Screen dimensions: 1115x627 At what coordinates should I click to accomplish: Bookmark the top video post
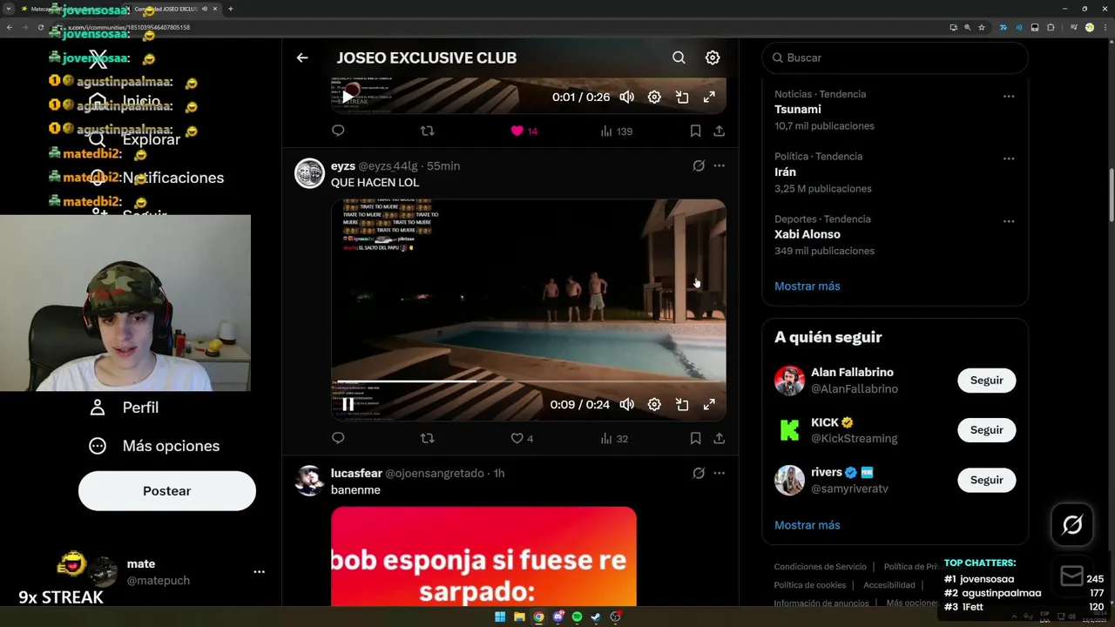coord(695,131)
